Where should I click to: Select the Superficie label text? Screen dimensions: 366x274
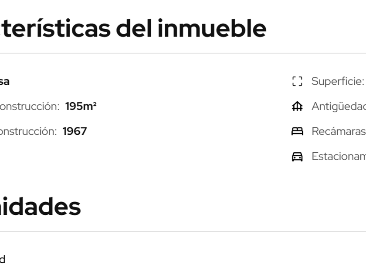(338, 81)
